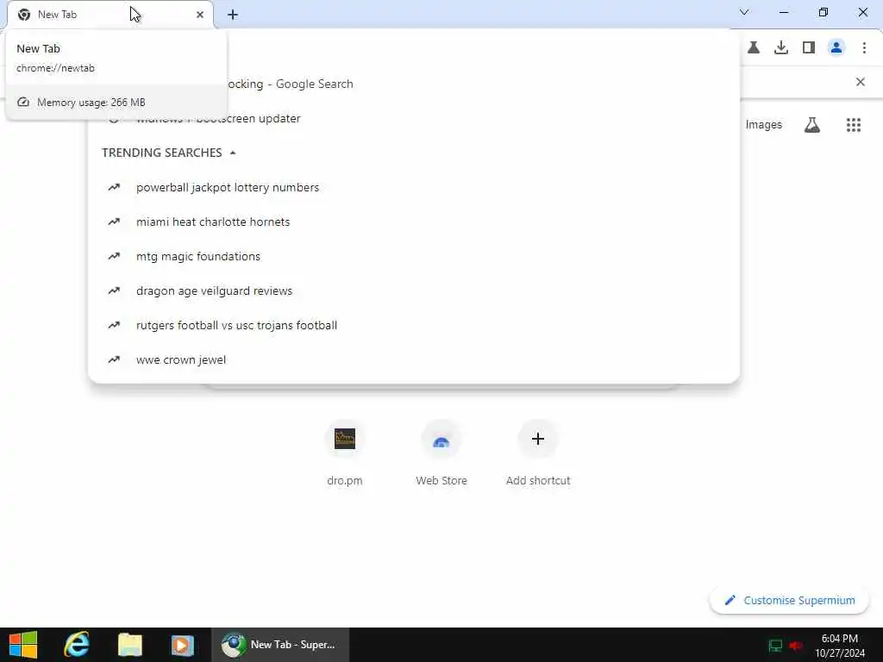
Task: Open the Downloads toolbar icon
Action: [x=781, y=48]
